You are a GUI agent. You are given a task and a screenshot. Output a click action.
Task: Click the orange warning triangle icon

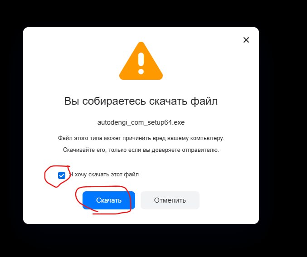pos(141,61)
